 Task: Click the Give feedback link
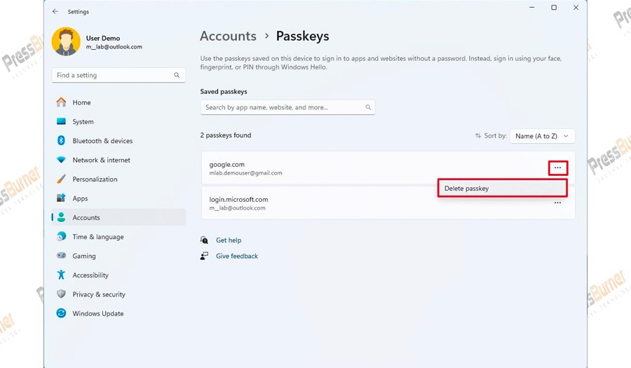click(x=237, y=256)
